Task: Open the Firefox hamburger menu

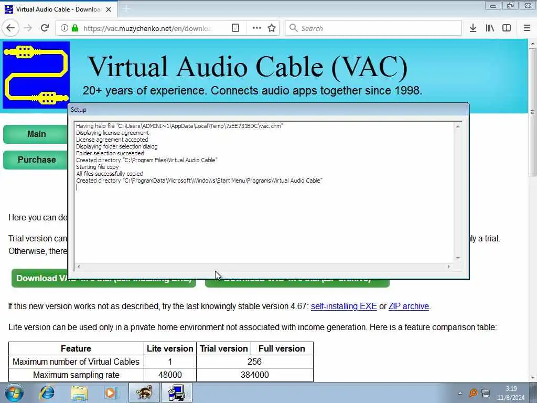Action: (x=527, y=28)
